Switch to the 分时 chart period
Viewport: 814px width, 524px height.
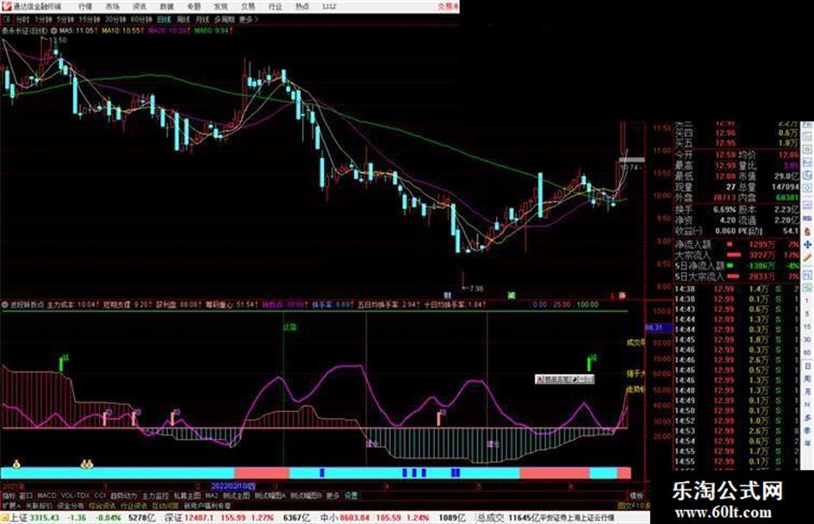pyautogui.click(x=22, y=20)
